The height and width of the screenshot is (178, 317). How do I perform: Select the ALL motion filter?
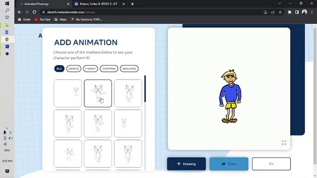tap(59, 69)
